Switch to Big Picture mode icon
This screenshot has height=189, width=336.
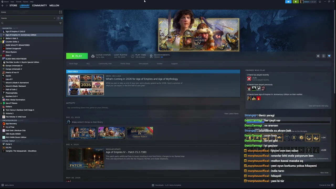[320, 2]
